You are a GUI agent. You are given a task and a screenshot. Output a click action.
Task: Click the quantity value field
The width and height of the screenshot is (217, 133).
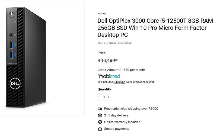104,97
